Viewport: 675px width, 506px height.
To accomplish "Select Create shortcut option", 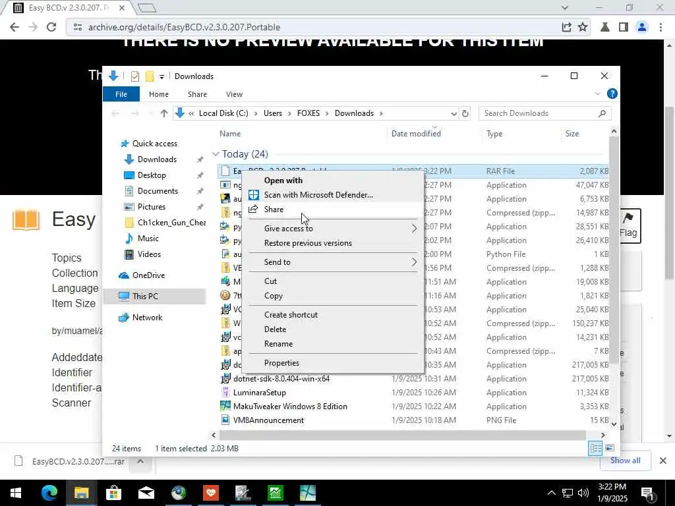I will tap(291, 314).
